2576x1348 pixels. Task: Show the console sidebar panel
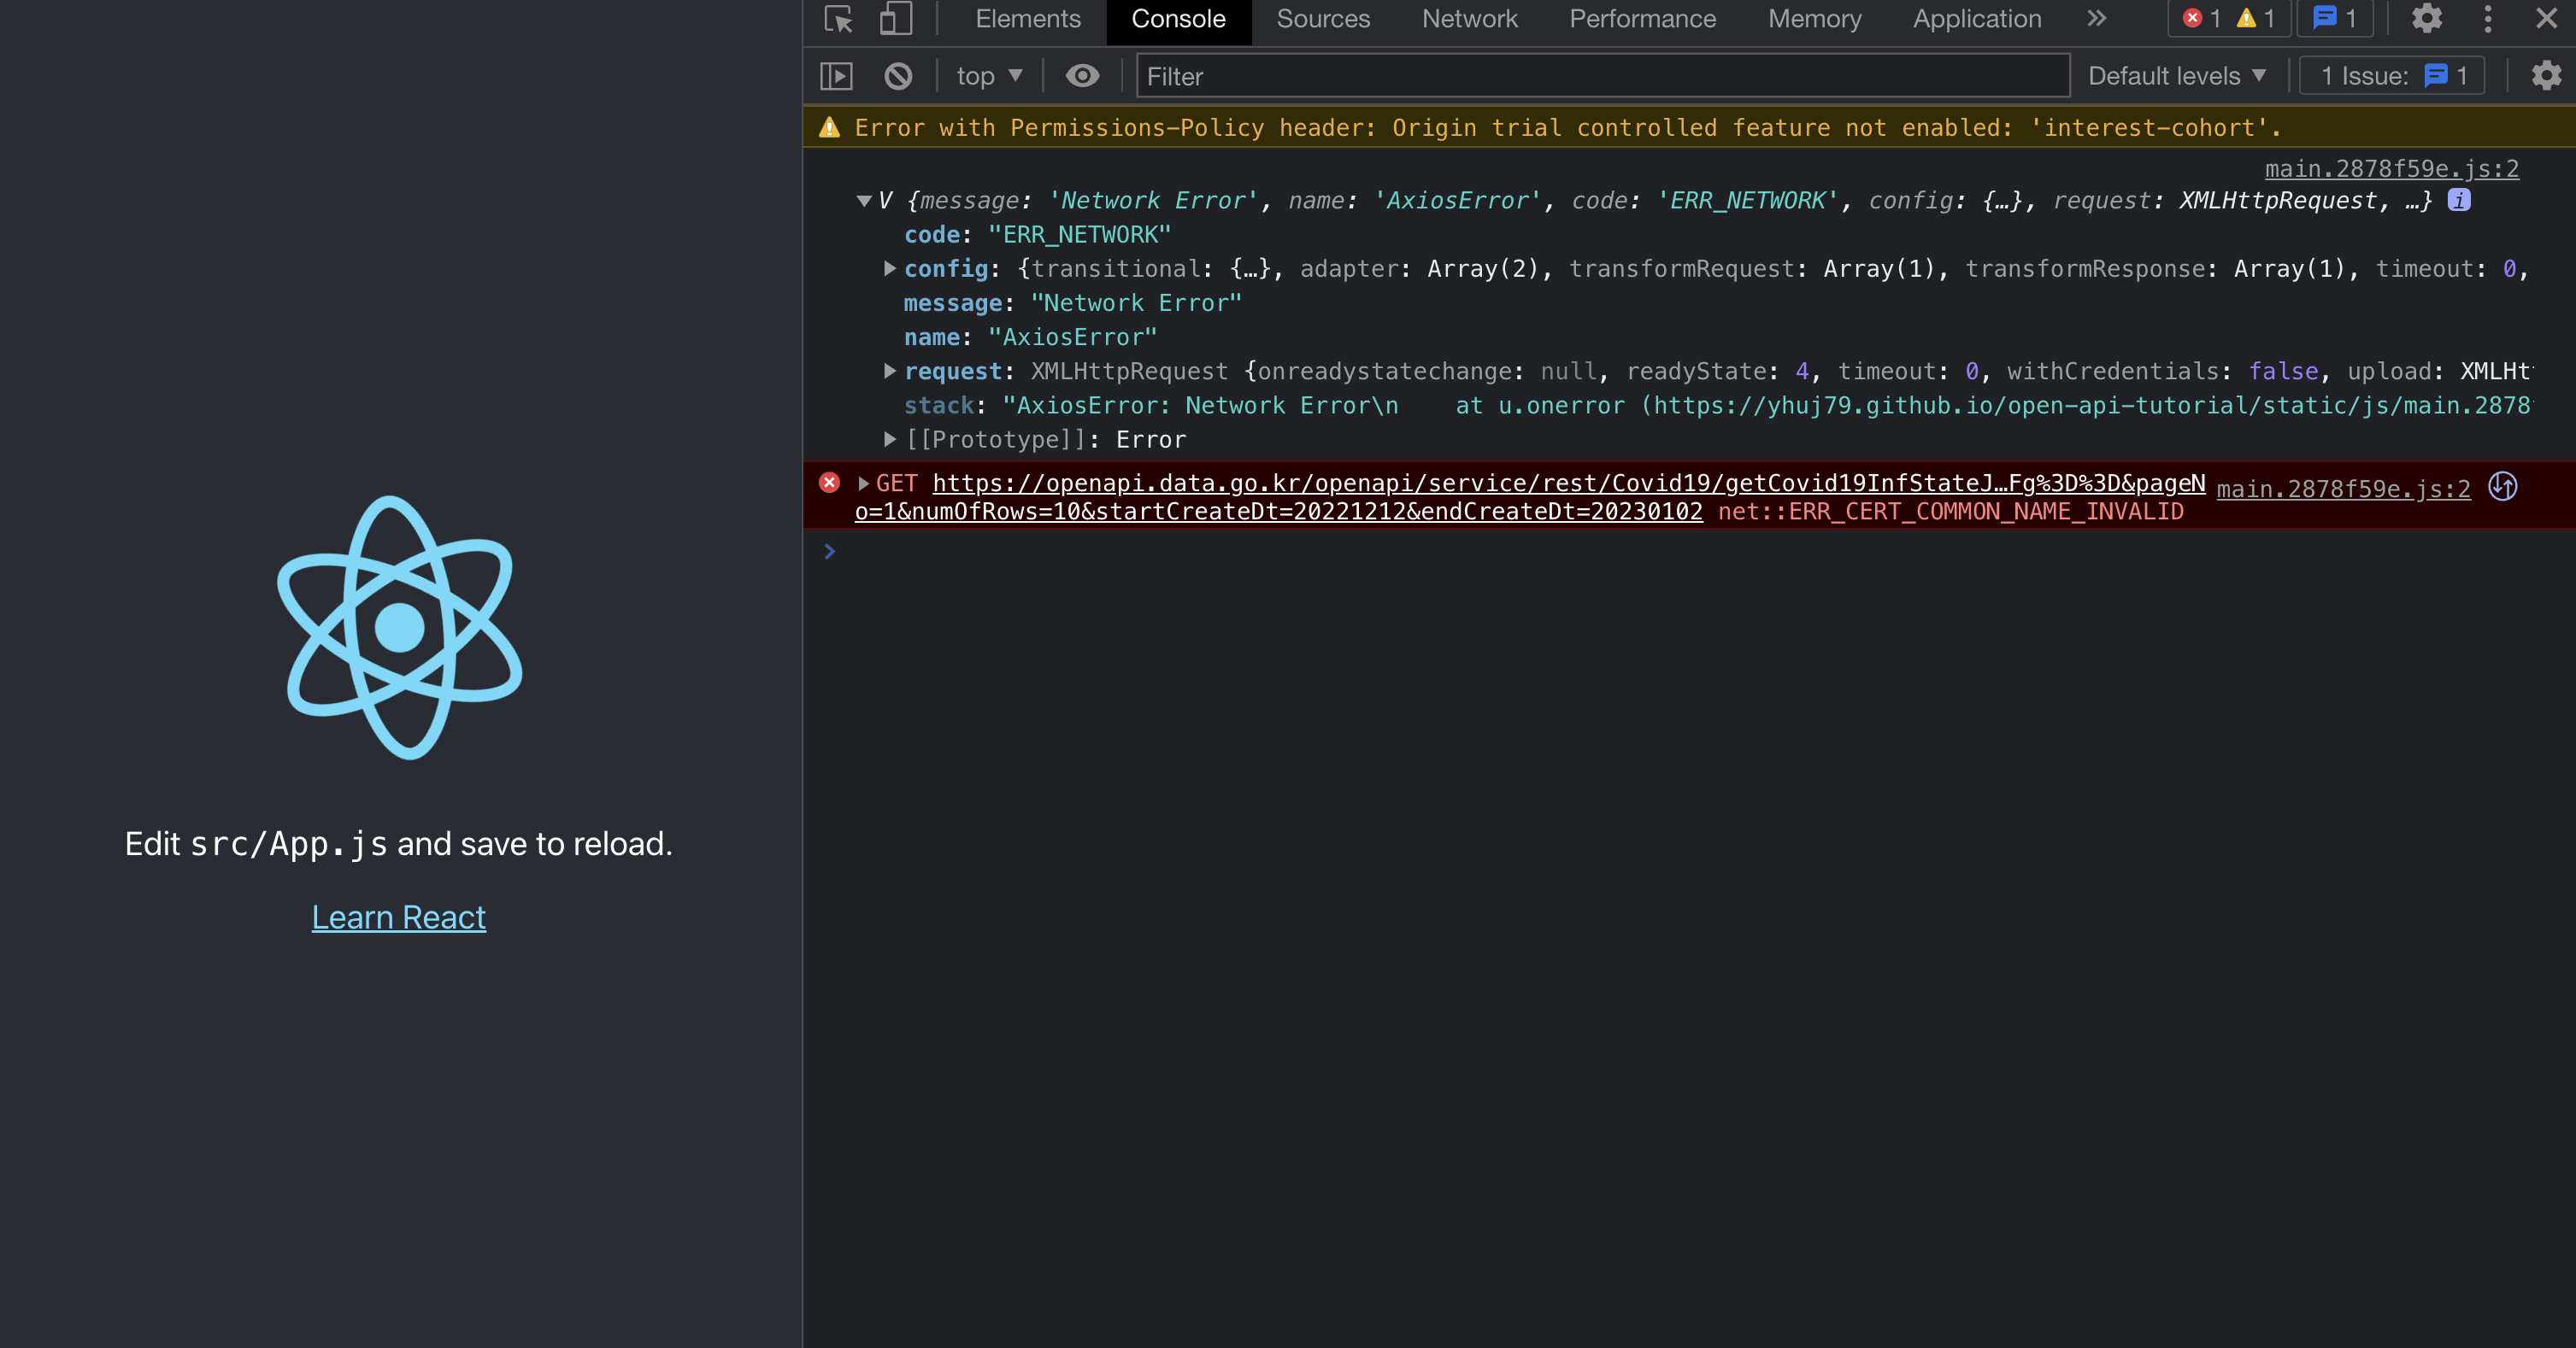[836, 76]
